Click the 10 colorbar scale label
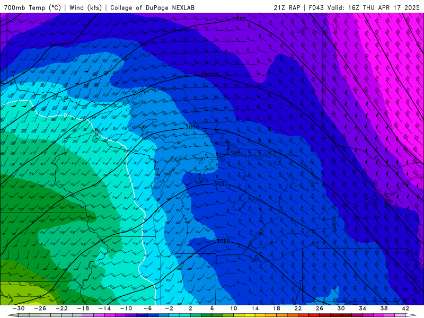Viewport: 424px width, 318px height. (x=234, y=308)
